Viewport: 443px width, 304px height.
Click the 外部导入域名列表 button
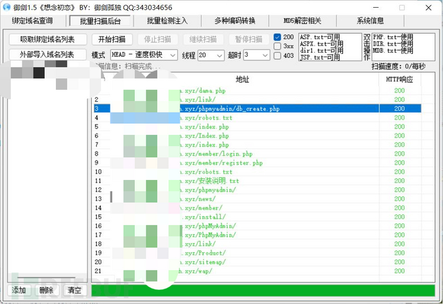[x=48, y=54]
